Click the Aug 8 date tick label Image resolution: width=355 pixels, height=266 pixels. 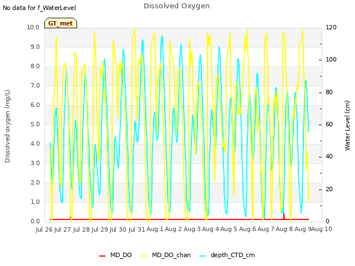pyautogui.click(x=284, y=229)
